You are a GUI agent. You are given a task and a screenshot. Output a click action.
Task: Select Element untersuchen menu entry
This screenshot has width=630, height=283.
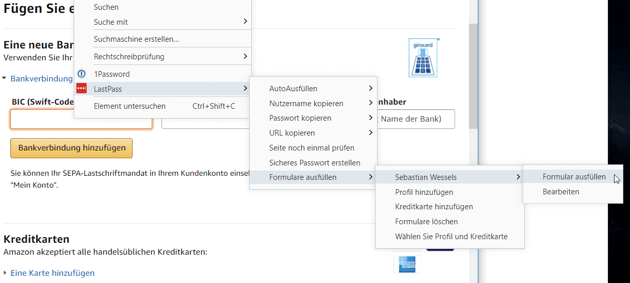[163, 106]
